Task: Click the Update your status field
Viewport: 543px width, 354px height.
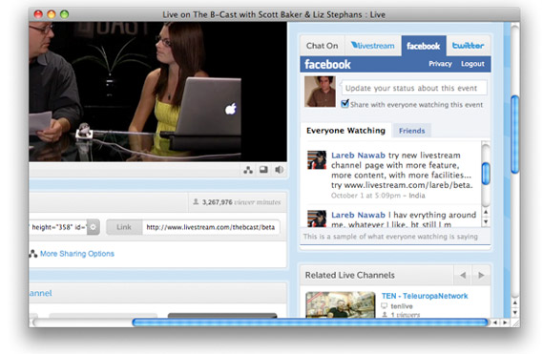Action: point(414,88)
